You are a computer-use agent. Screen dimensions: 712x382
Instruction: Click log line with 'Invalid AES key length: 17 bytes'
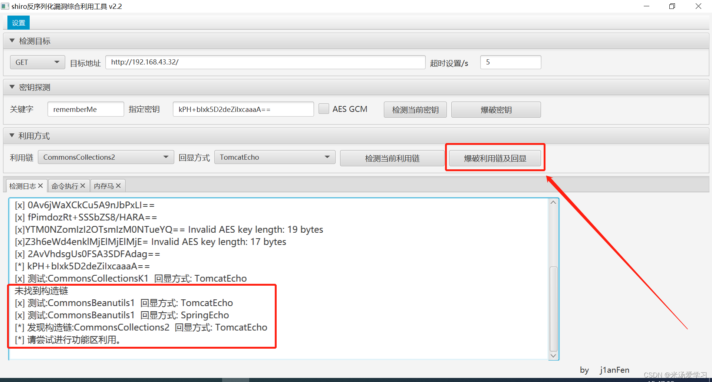(x=151, y=242)
